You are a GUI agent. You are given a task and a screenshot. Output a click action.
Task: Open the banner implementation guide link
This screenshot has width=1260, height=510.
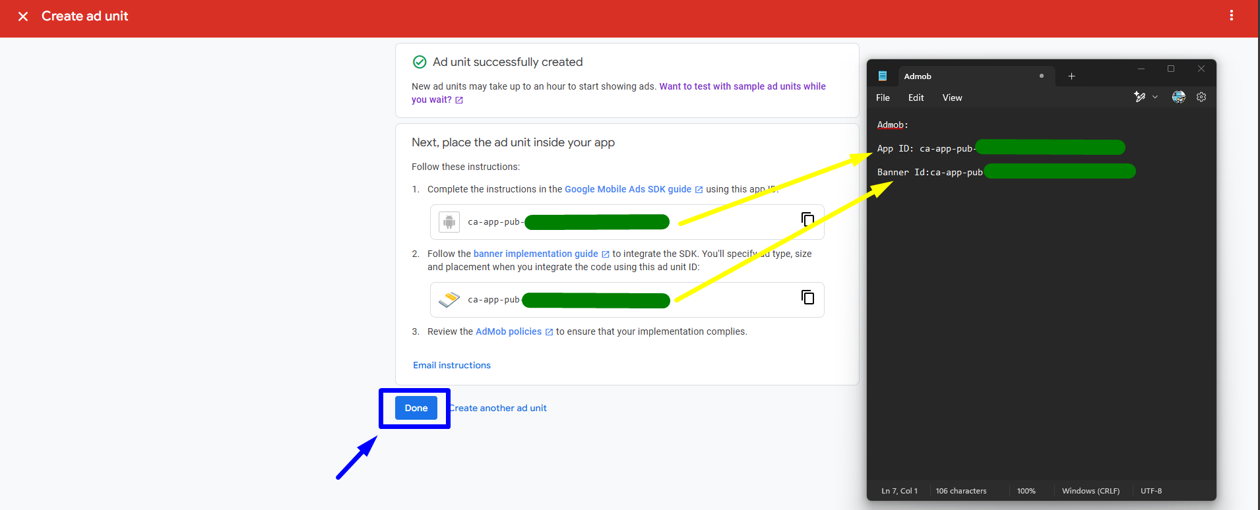tap(535, 254)
